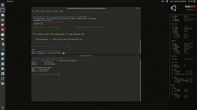Open Help menu in the jexboss terminal window
The width and height of the screenshot is (197, 110).
61,11
